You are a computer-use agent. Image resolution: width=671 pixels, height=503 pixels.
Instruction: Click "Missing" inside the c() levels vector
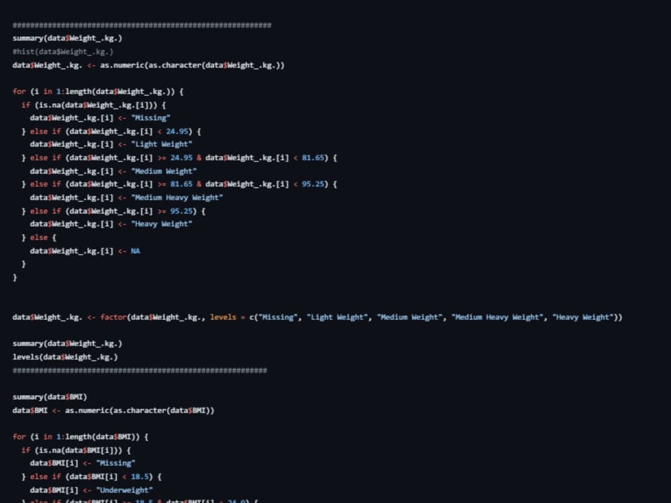click(x=278, y=317)
